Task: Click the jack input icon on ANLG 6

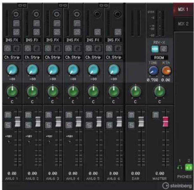Action: pos(118,14)
